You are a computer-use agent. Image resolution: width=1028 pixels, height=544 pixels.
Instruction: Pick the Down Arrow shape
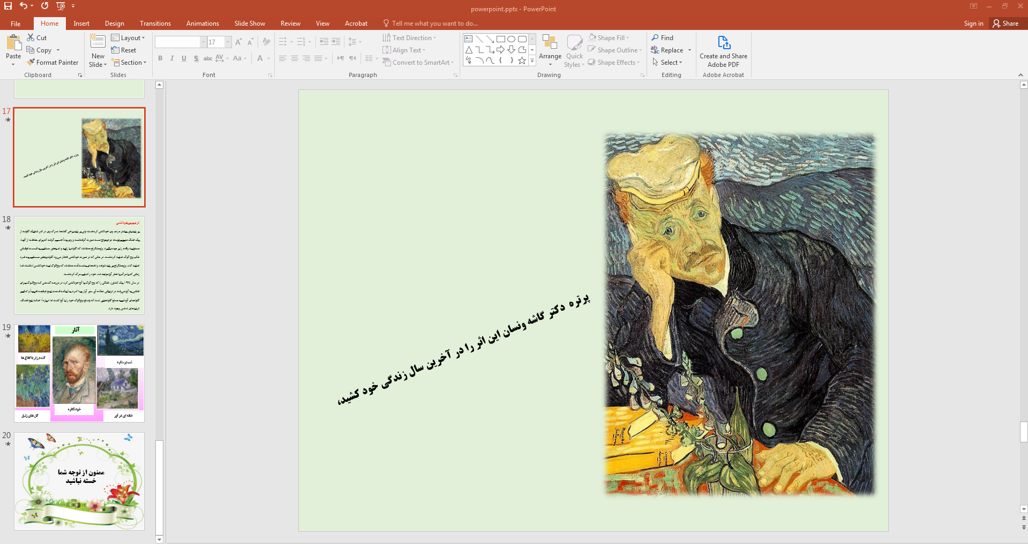[512, 50]
